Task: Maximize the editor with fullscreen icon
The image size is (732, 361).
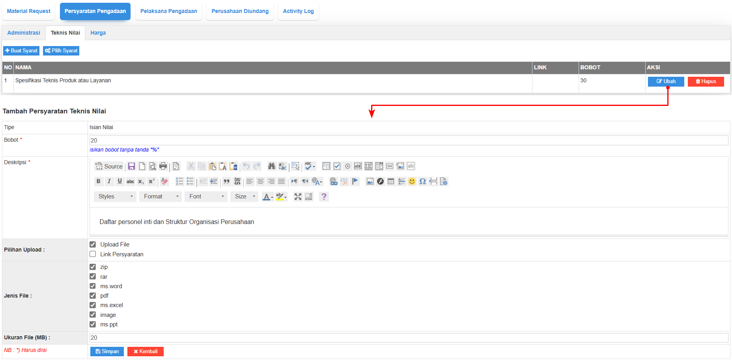Action: tap(298, 197)
